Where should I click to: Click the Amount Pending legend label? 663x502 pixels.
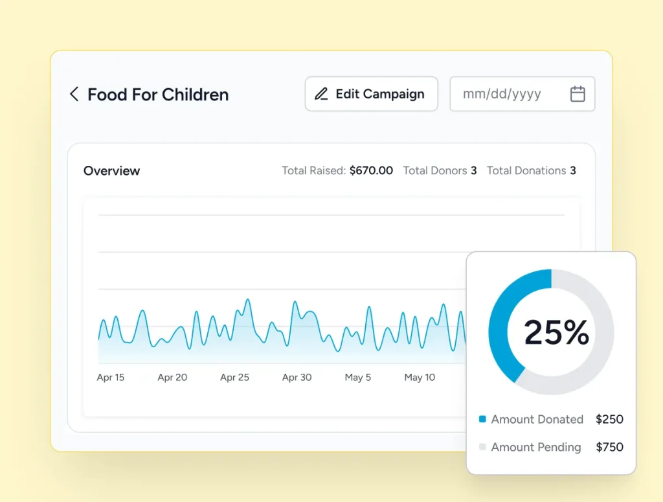[535, 447]
